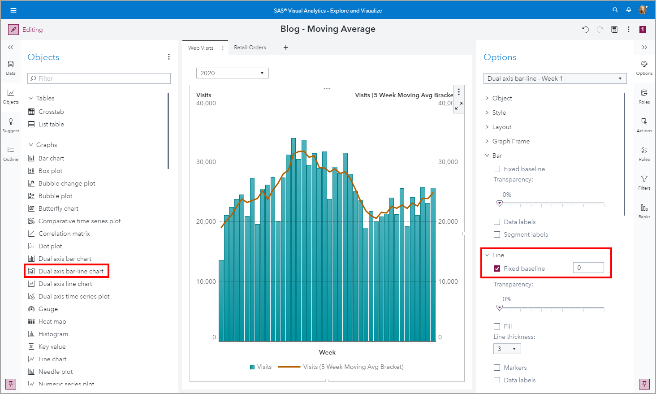Expand the Layout options section
This screenshot has width=656, height=394.
click(487, 127)
